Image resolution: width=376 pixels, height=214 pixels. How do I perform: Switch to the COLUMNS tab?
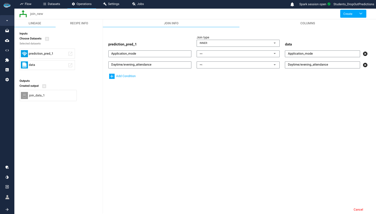(x=308, y=23)
